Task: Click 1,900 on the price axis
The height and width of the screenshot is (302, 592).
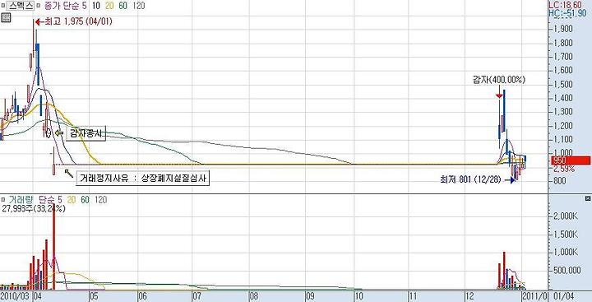Action: pos(563,28)
